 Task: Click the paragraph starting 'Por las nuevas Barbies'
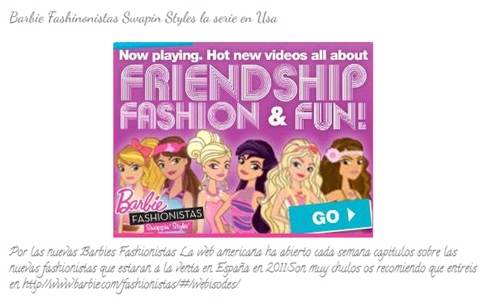pyautogui.click(x=243, y=268)
